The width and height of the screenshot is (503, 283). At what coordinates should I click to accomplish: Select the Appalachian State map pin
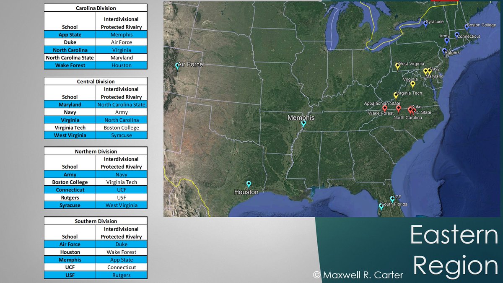(384, 108)
